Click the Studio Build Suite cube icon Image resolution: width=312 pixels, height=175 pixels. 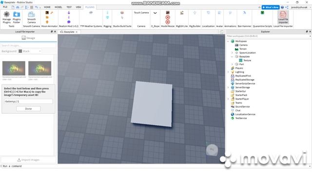pos(122,13)
